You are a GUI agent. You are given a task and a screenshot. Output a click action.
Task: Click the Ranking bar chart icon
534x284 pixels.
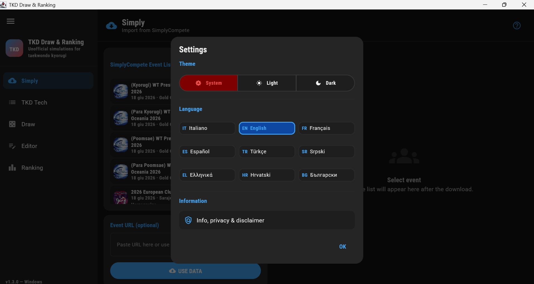[x=12, y=168]
